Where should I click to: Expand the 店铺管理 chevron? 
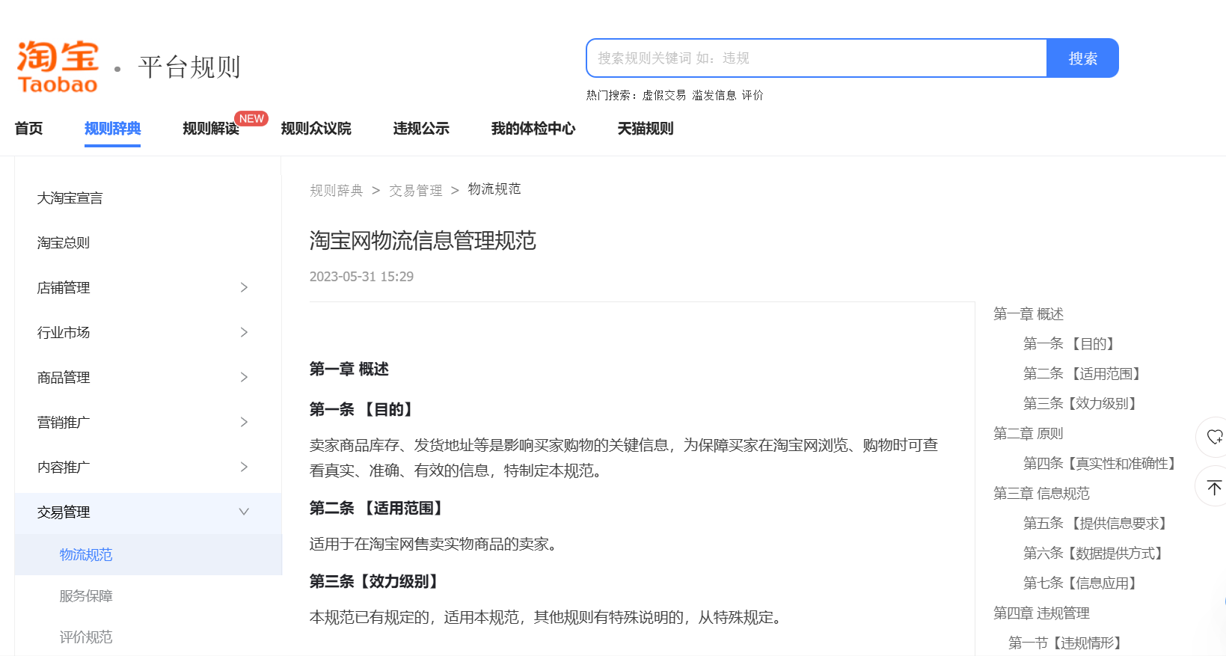click(244, 287)
